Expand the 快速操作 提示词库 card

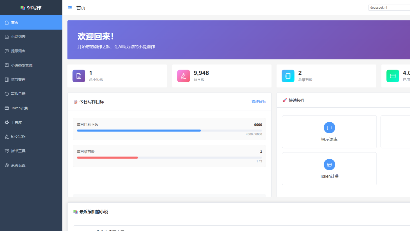pyautogui.click(x=329, y=132)
